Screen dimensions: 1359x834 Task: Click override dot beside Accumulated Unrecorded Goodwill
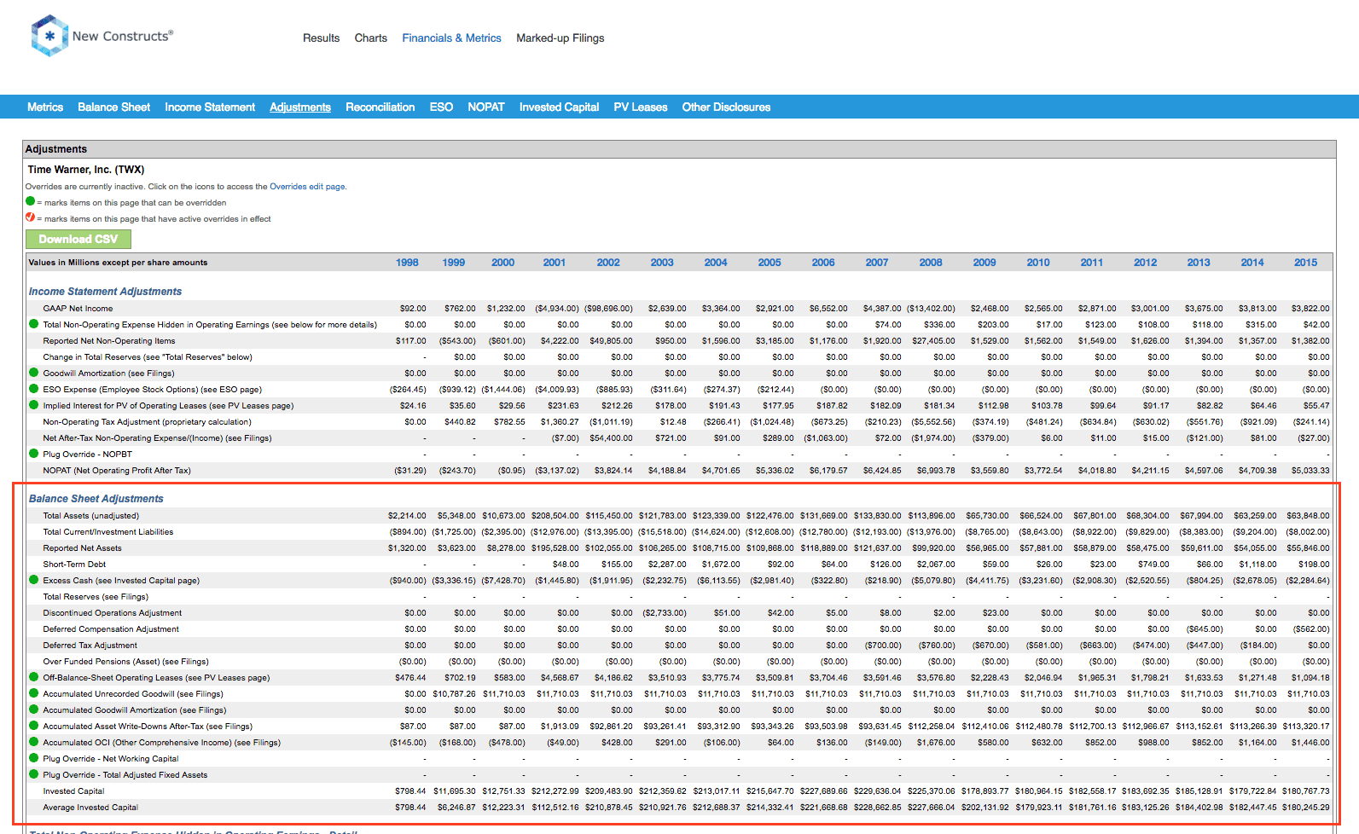click(x=34, y=693)
